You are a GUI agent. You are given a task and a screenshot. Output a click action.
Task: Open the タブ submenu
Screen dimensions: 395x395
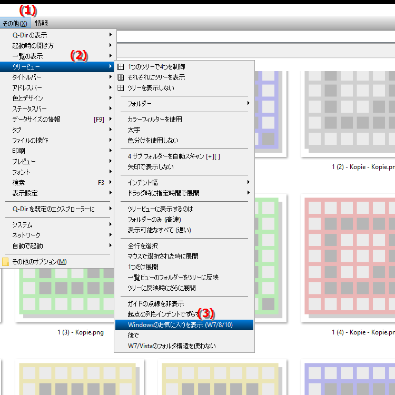tap(57, 130)
